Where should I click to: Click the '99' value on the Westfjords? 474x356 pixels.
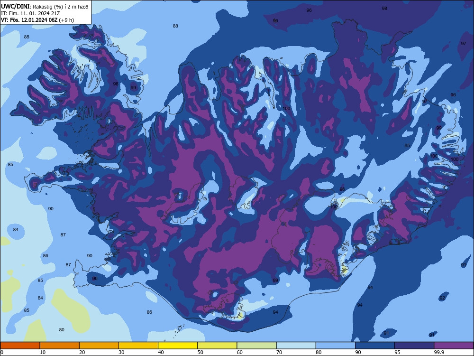(133, 88)
